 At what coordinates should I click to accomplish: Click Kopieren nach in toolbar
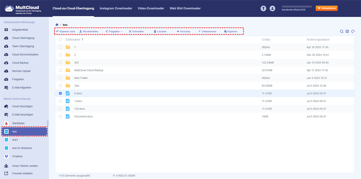tap(66, 32)
